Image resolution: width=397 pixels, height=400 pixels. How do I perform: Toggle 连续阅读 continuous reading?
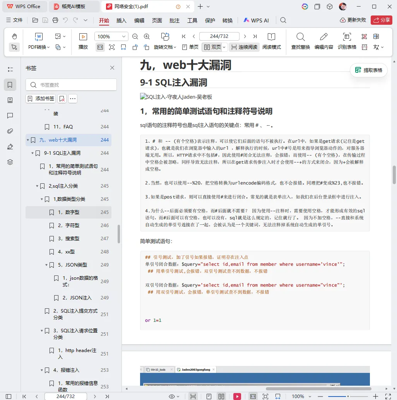click(244, 47)
